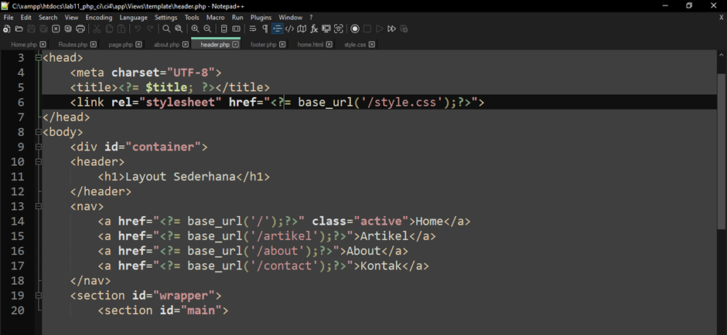Click the '/artikel' string on line 15
This screenshot has height=335, width=727.
pos(288,236)
